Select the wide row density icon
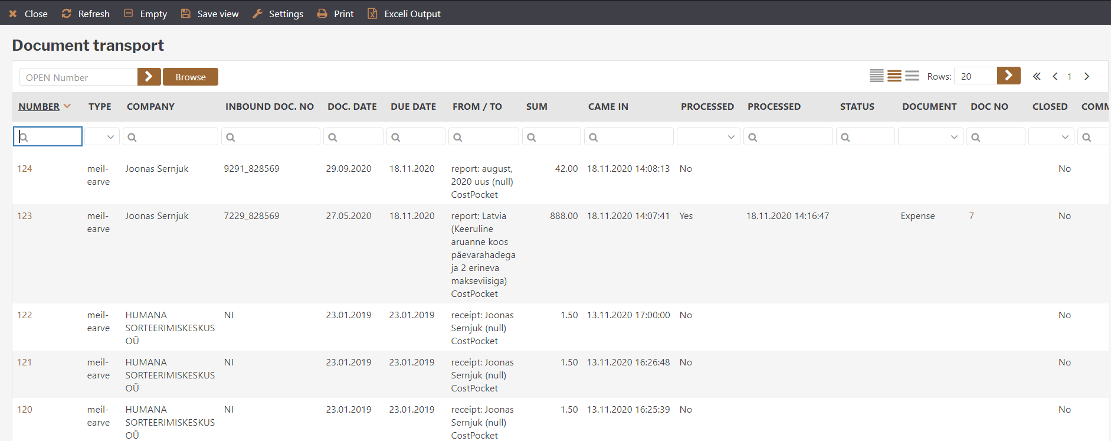 point(912,76)
